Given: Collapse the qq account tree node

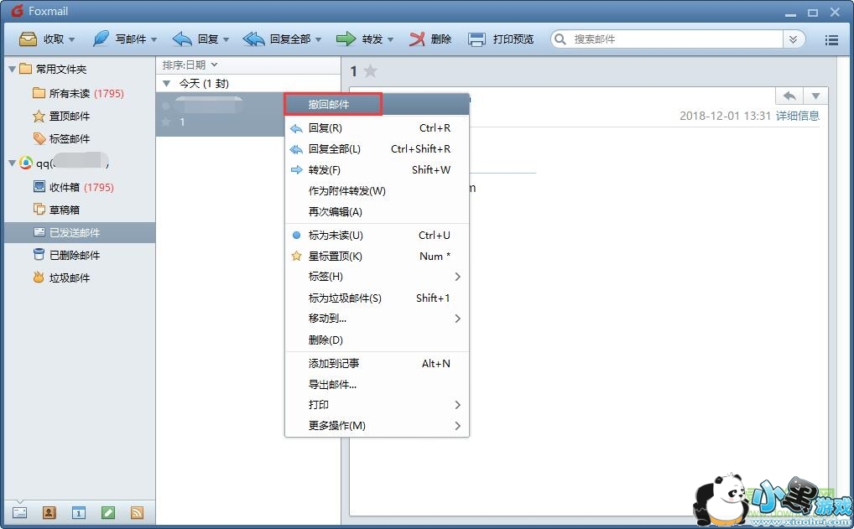Looking at the screenshot, I should pos(12,163).
